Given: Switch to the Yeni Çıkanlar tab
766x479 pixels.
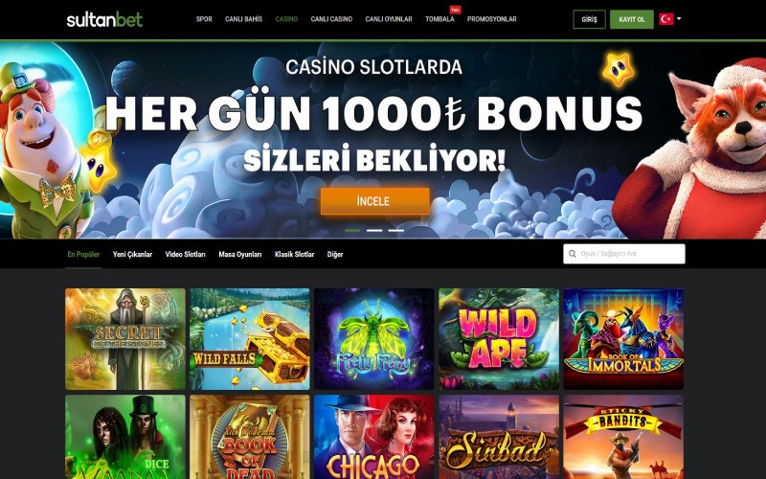Looking at the screenshot, I should point(132,254).
